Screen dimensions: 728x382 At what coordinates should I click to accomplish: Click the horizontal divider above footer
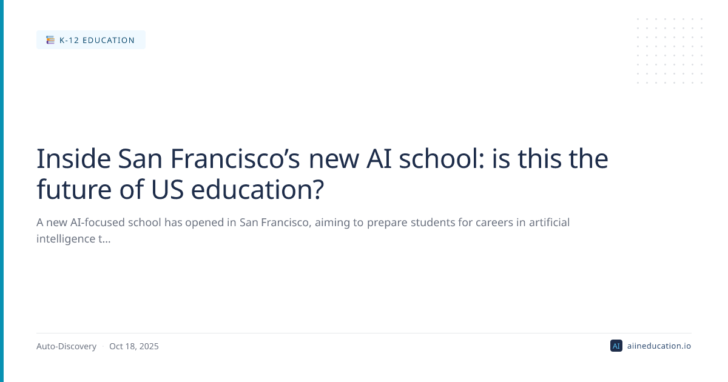(x=364, y=333)
